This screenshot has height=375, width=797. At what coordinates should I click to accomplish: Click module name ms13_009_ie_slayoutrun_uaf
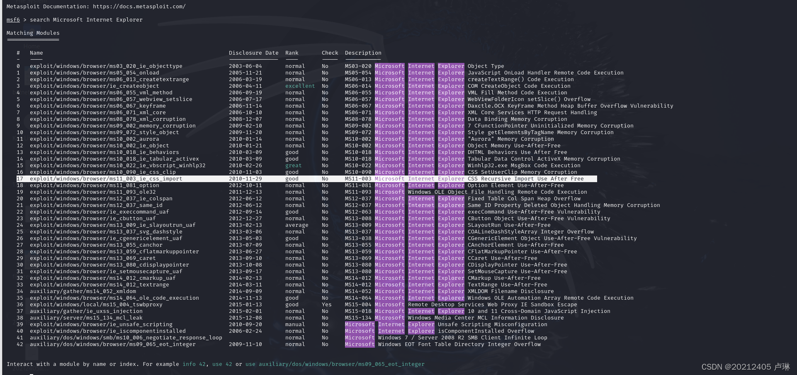[x=113, y=225]
